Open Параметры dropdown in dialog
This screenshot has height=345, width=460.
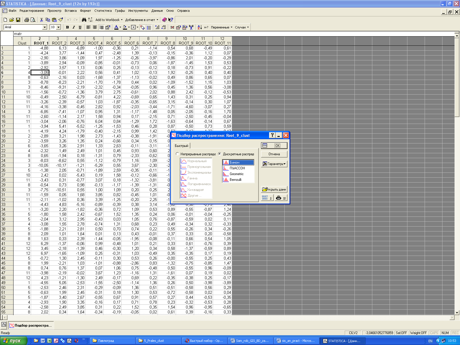coord(274,164)
